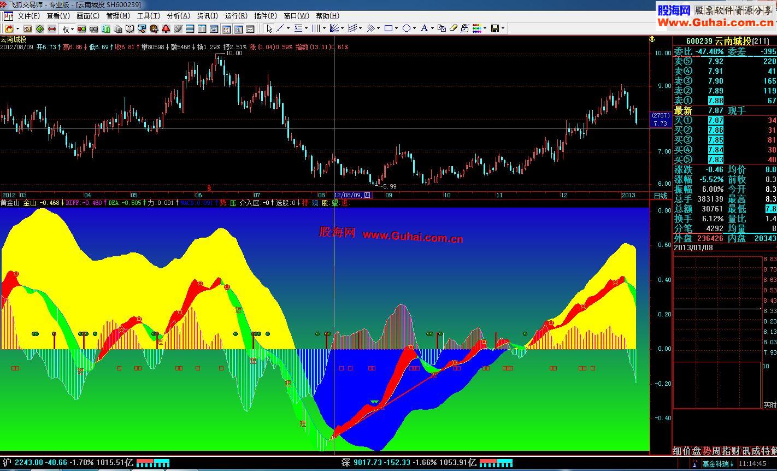Image resolution: width=777 pixels, height=471 pixels.
Task: Click the last chart window icon in left toolbar
Action: [250, 28]
